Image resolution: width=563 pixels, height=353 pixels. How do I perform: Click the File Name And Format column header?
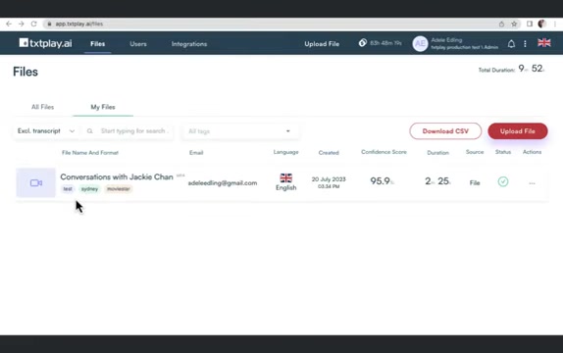(90, 153)
